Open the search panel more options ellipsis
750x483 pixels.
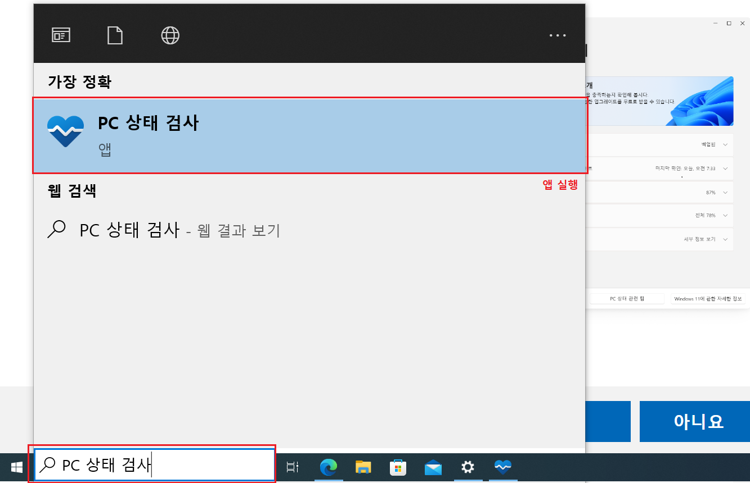[x=558, y=35]
